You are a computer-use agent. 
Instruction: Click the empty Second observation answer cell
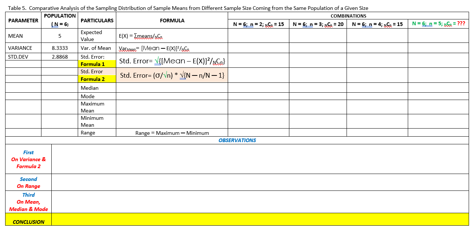click(x=260, y=182)
